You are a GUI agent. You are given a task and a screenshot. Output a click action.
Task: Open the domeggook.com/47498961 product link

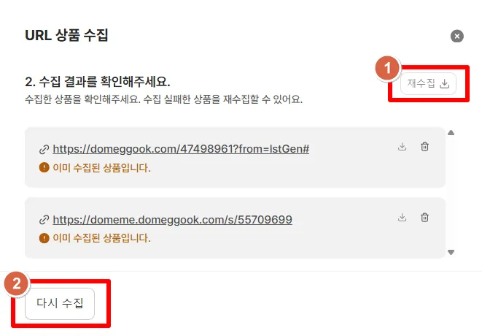[181, 149]
